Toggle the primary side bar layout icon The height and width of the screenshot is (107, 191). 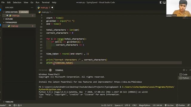pos(161,2)
